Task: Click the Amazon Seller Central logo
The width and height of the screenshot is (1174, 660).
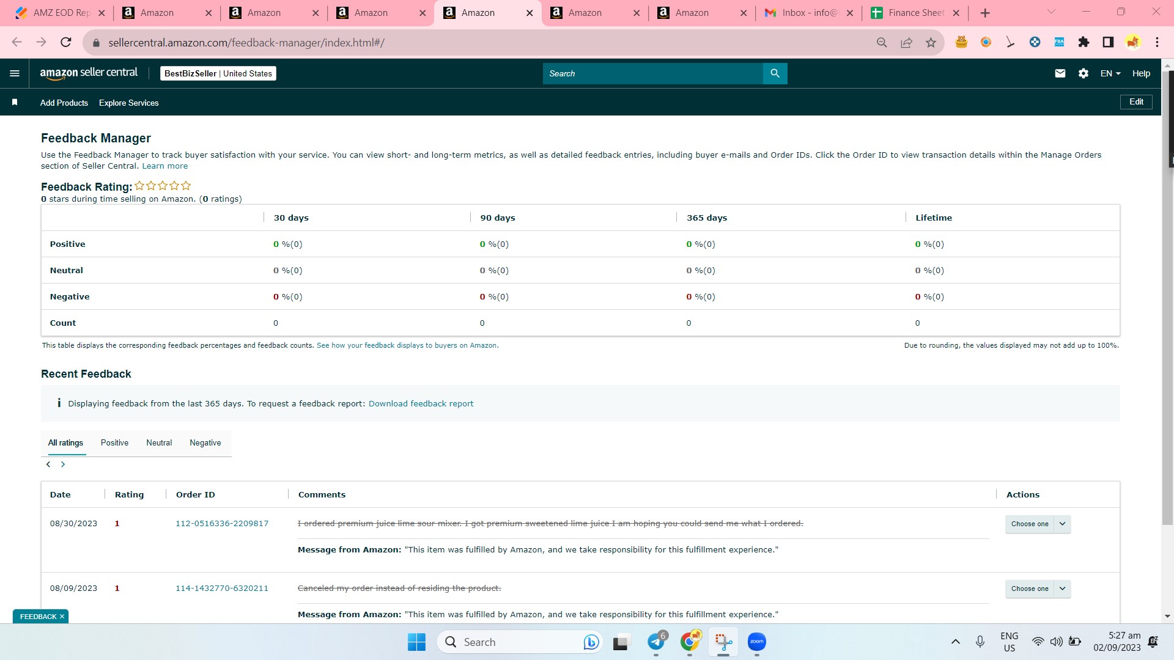Action: (x=89, y=73)
